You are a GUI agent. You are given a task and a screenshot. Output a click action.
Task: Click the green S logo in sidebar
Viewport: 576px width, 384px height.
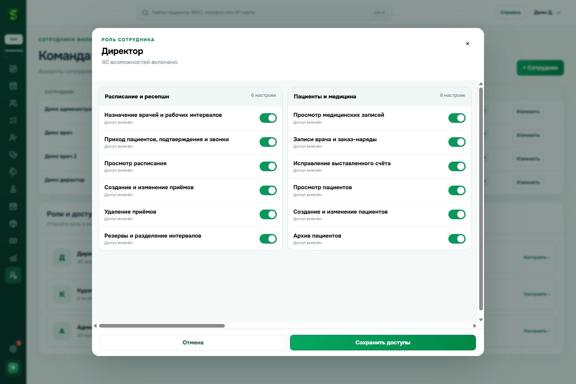(x=13, y=15)
